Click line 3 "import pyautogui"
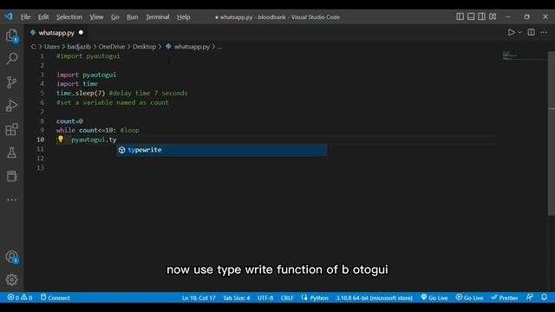The image size is (555, 312). [87, 75]
